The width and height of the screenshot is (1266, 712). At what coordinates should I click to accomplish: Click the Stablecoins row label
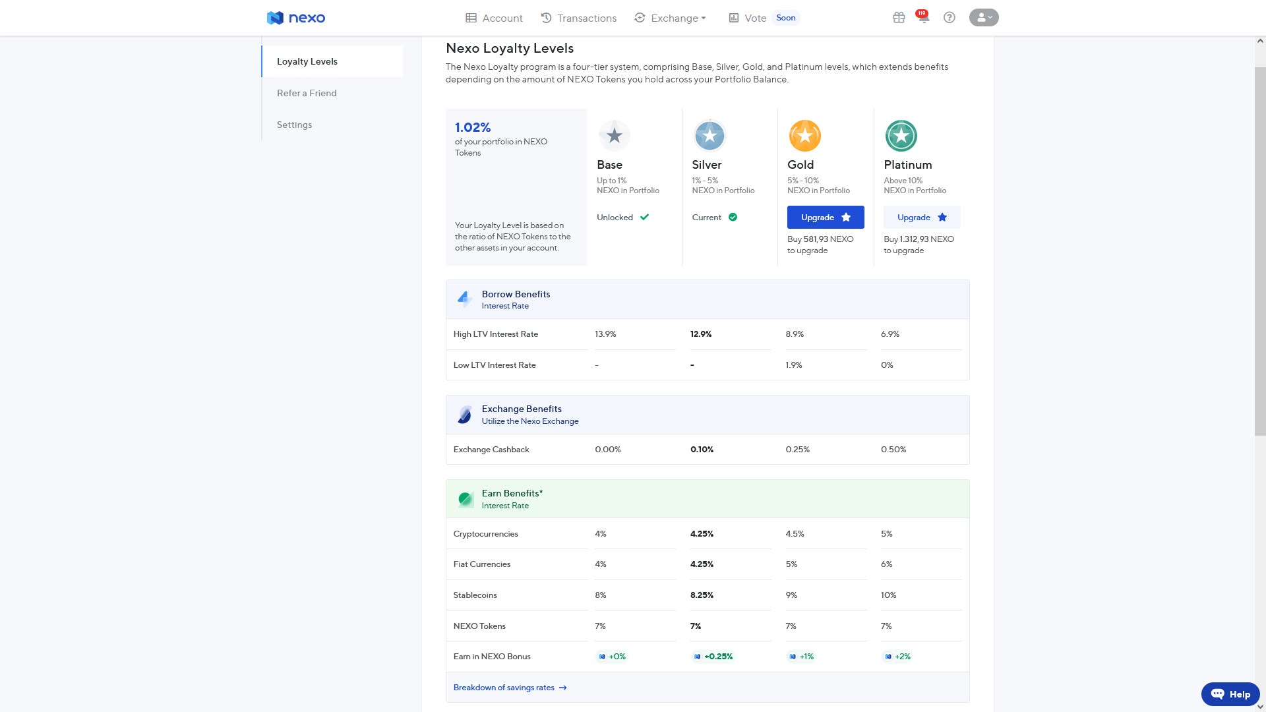475,595
